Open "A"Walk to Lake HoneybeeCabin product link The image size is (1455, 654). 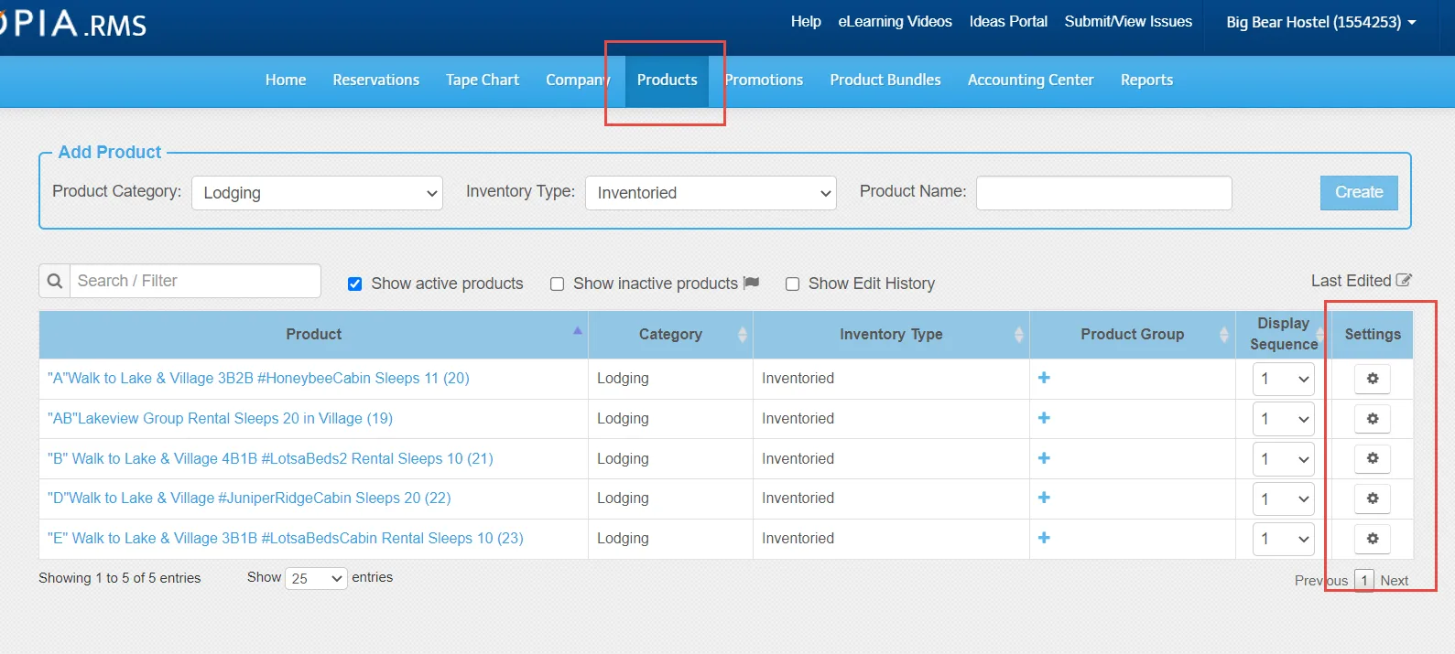click(x=258, y=378)
